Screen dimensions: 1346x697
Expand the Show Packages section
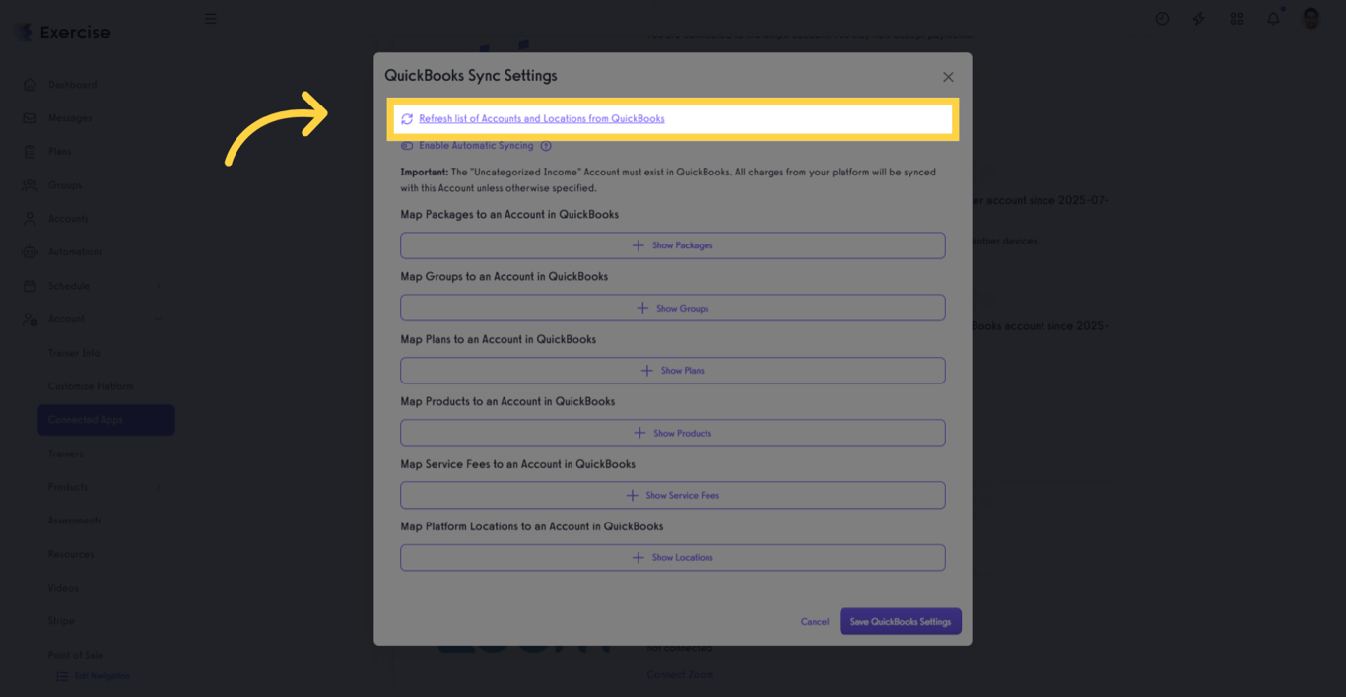[x=672, y=245]
